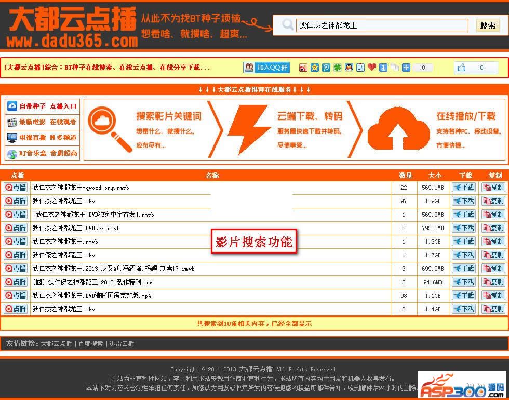Download the 792.5MB DVDscr file
This screenshot has height=400, width=509.
(x=463, y=228)
